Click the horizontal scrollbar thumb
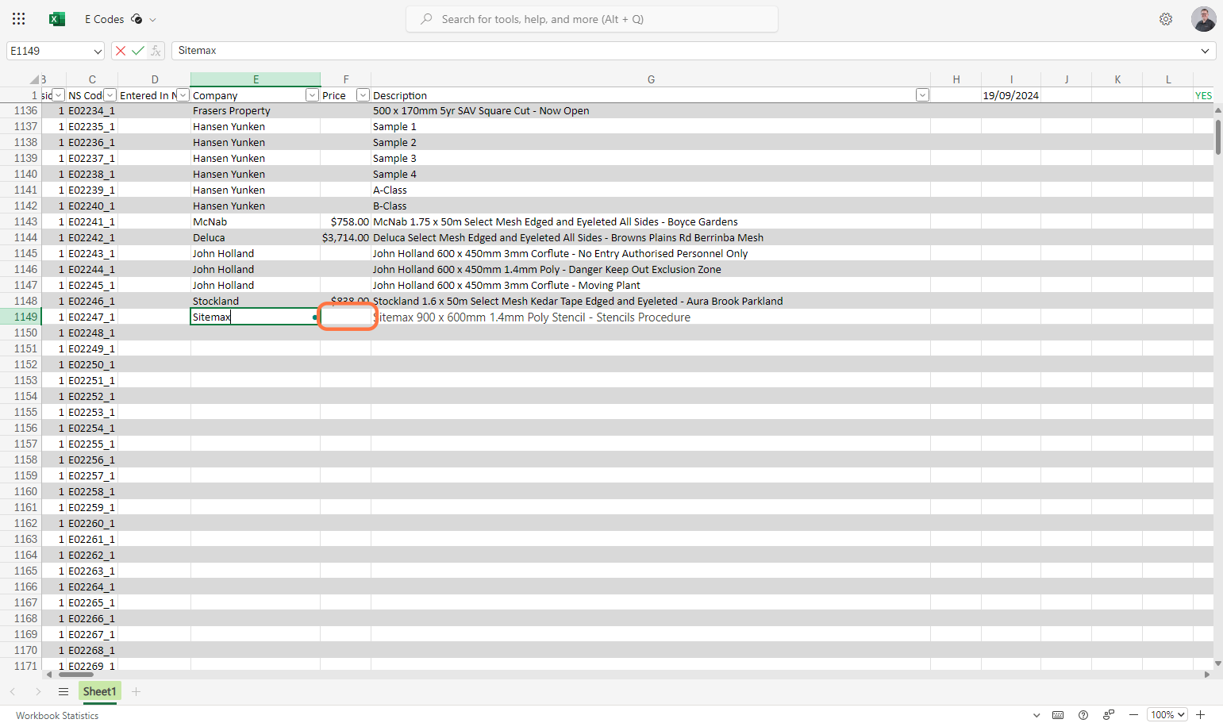Image resolution: width=1223 pixels, height=723 pixels. coord(76,675)
